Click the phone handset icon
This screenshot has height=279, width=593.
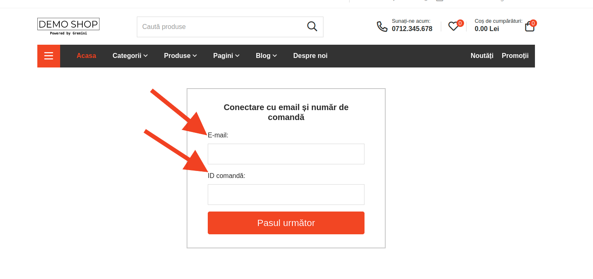382,26
